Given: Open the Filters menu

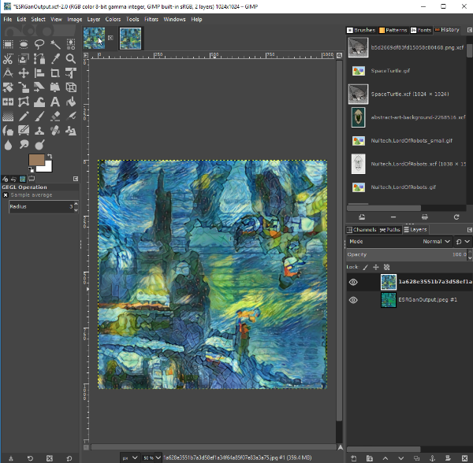Looking at the screenshot, I should pos(151,19).
